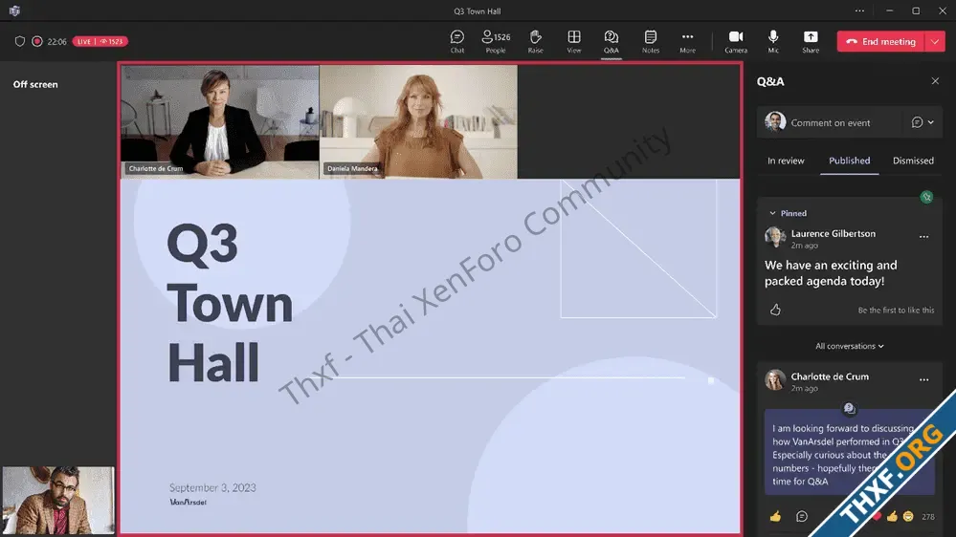Click the emoji reaction on Charlotte's post
The height and width of the screenshot is (537, 956).
(908, 516)
